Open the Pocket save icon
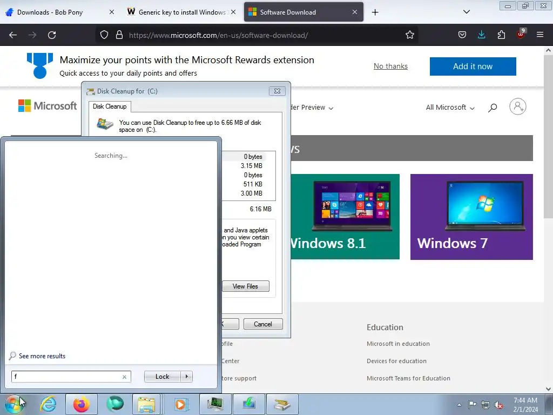Viewport: 553px width, 415px height. pyautogui.click(x=462, y=35)
